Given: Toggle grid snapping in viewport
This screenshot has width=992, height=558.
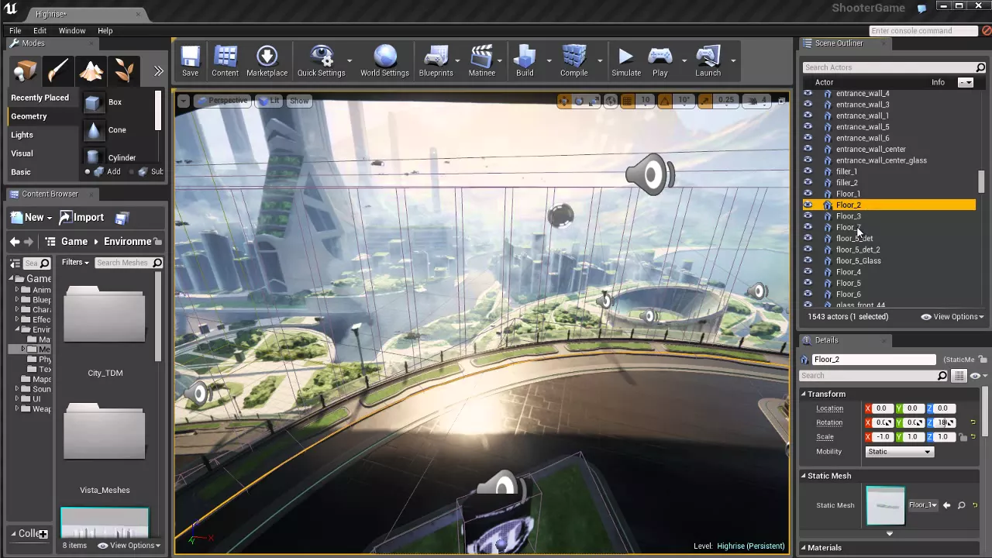Looking at the screenshot, I should [627, 101].
